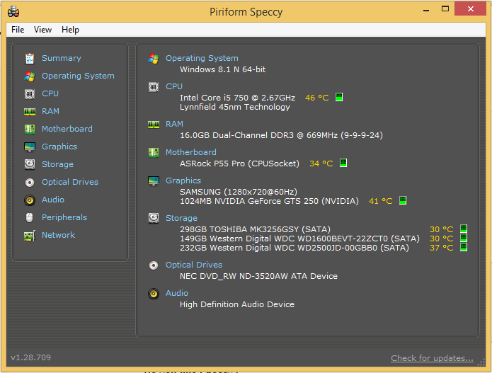Screen dimensions: 492x373
Task: Click High Definition Audio Device text
Action: coord(237,304)
